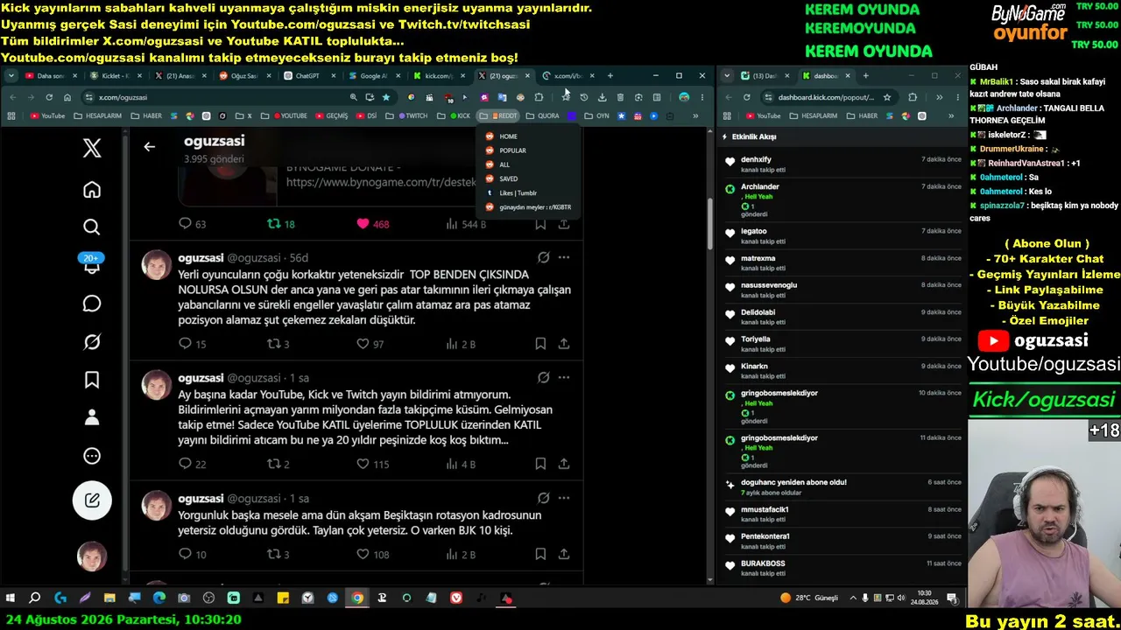The image size is (1121, 630).
Task: Switch to the 'Daha sonra' YouTube tab
Action: pyautogui.click(x=50, y=76)
